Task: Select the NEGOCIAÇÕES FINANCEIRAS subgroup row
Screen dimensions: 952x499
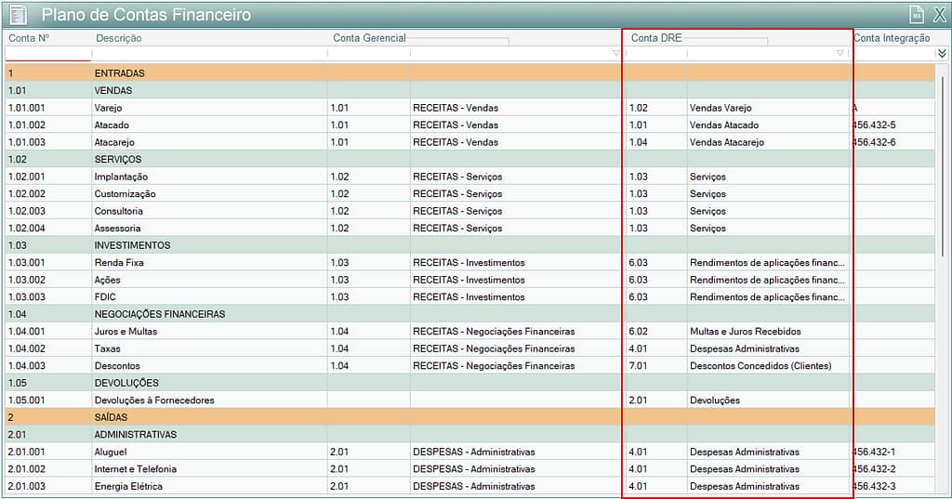Action: pos(469,314)
